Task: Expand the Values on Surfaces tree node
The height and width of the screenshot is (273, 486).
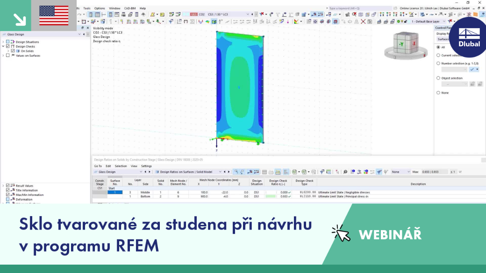Action: pos(3,56)
